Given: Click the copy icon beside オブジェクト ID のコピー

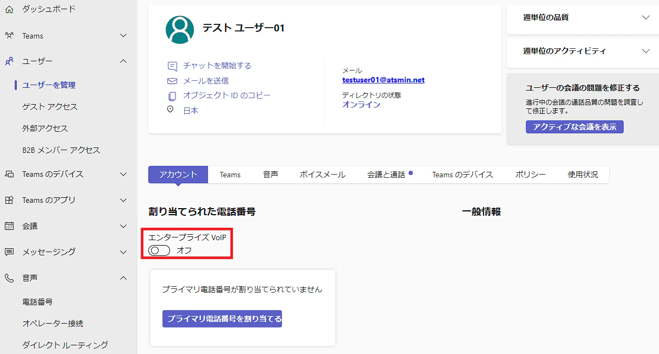Looking at the screenshot, I should click(x=172, y=96).
